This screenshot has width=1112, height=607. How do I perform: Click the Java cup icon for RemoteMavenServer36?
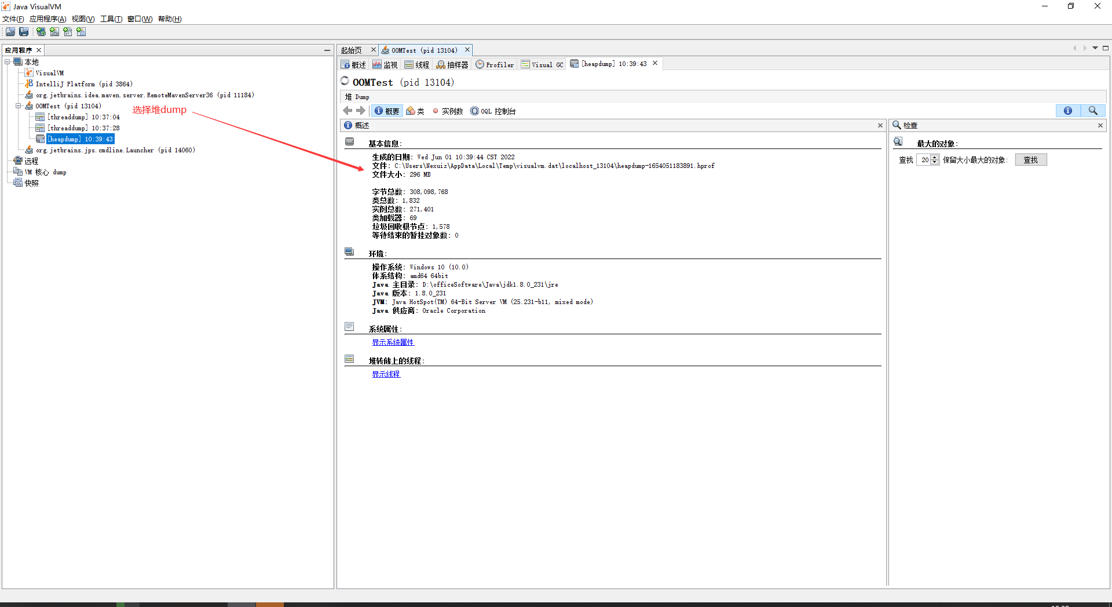click(x=29, y=94)
